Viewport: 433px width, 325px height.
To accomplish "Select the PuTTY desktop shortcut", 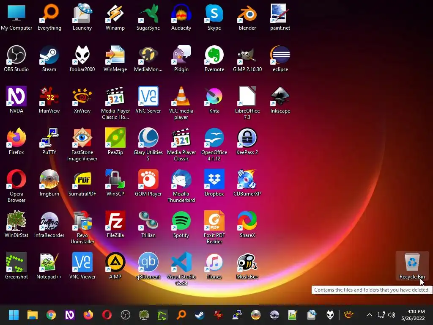I will coord(49,141).
